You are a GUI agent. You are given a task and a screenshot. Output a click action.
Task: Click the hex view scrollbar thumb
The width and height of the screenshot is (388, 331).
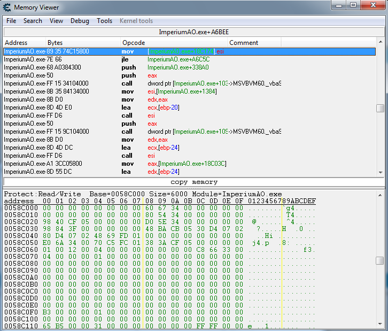(380, 260)
